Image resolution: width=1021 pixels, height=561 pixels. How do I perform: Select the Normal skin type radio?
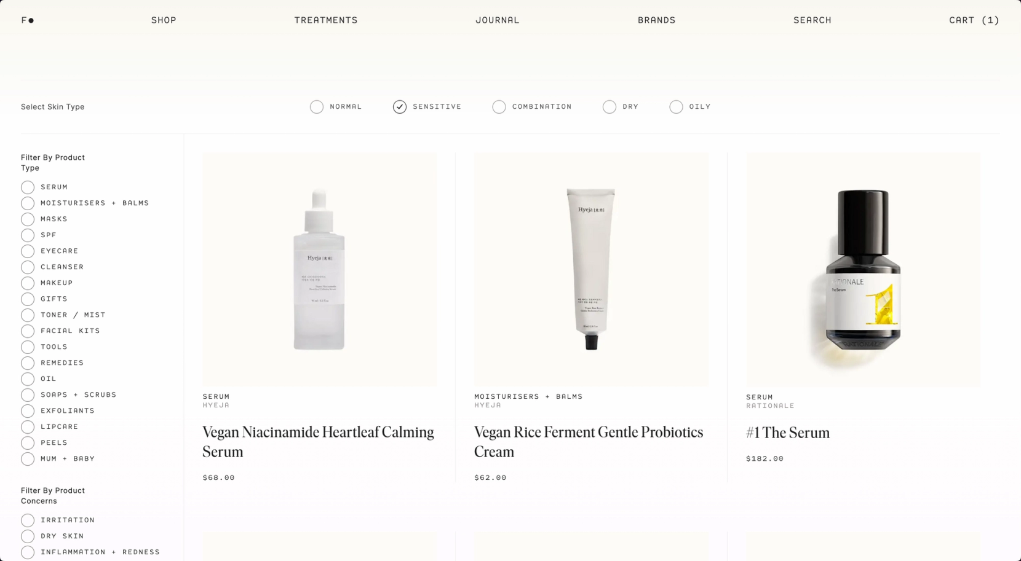[x=317, y=107]
